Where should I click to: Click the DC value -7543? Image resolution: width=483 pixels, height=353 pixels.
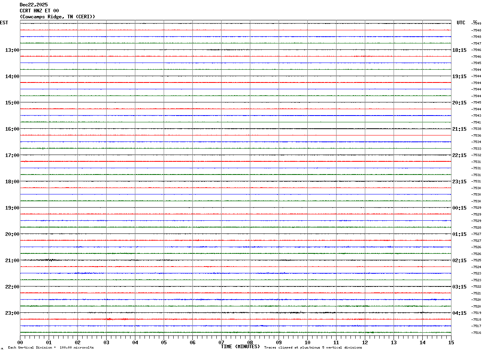(x=476, y=116)
